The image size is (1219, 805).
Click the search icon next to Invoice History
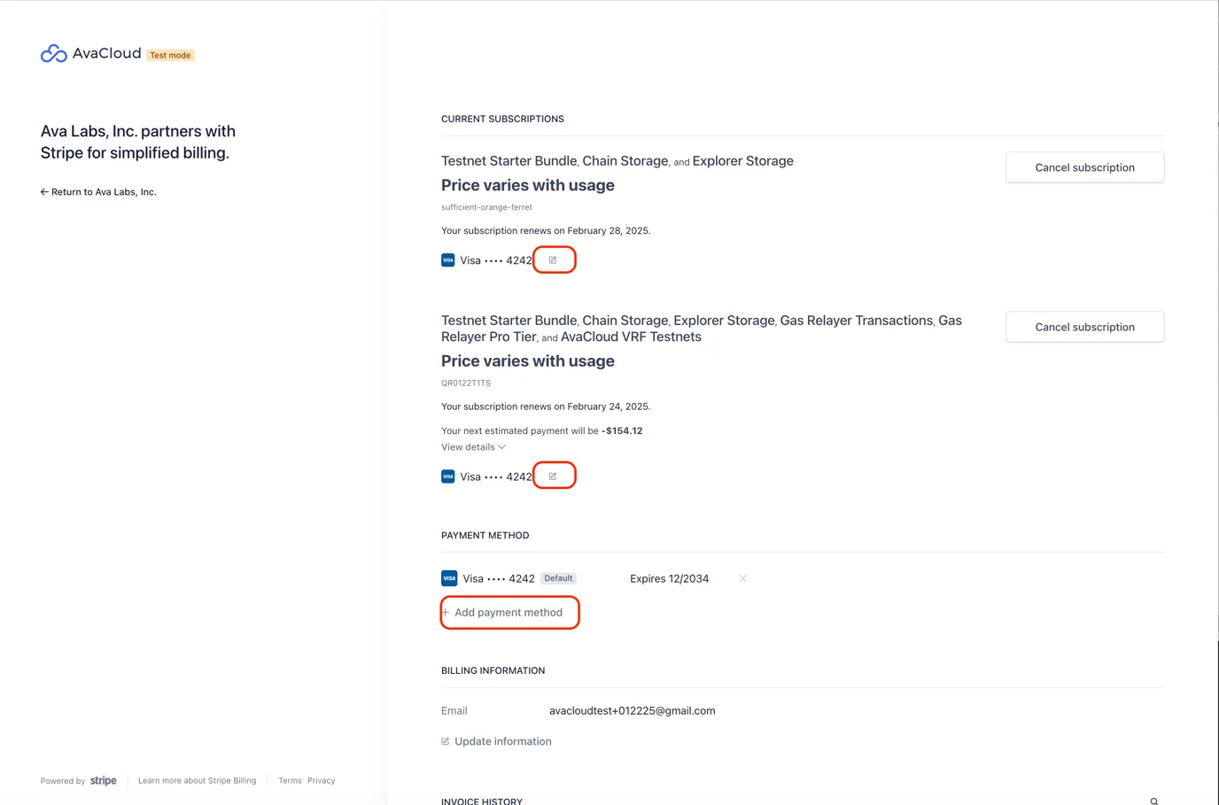pyautogui.click(x=1153, y=801)
